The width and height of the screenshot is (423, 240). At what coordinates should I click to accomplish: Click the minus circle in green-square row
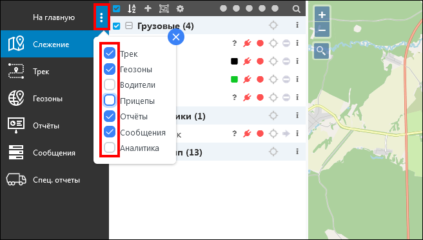(x=286, y=79)
